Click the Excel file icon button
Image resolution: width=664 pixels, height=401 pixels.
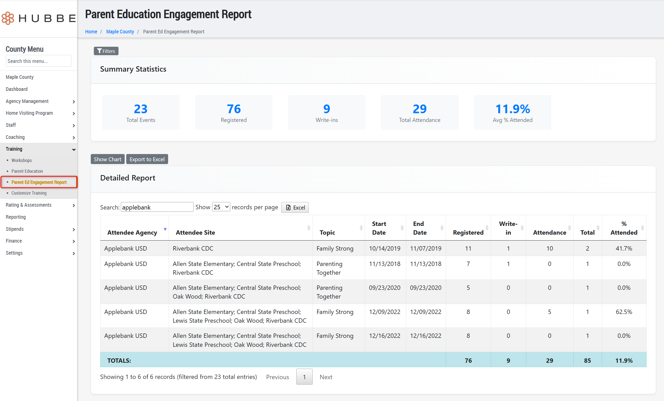point(295,207)
